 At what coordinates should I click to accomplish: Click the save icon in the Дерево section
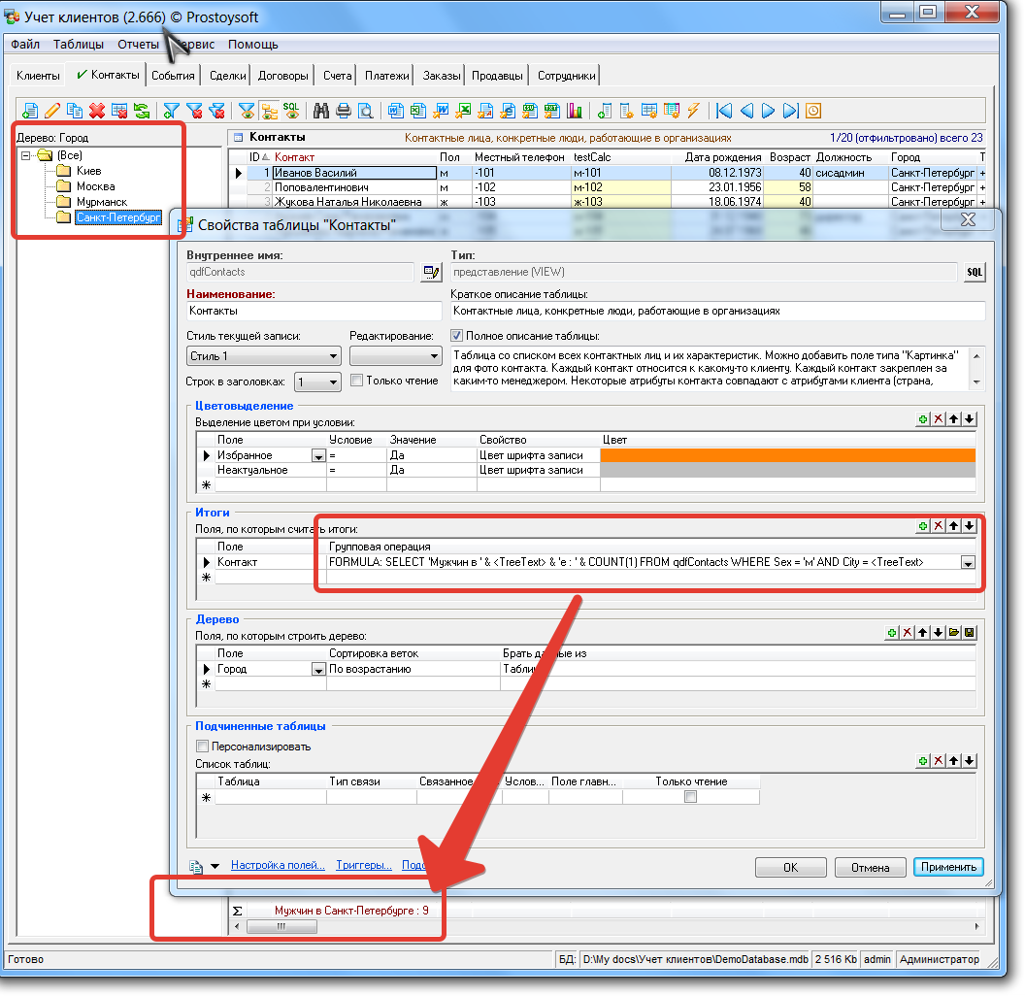[969, 633]
